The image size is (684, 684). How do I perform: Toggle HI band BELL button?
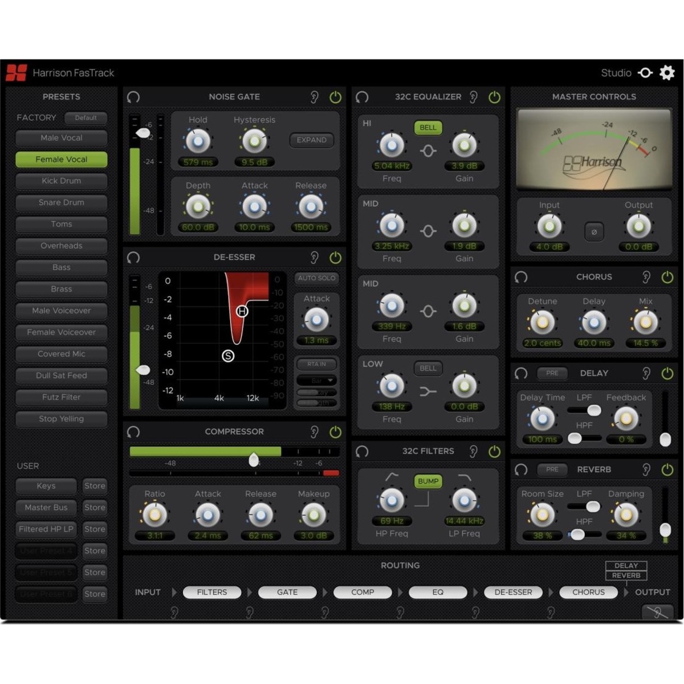coord(428,128)
